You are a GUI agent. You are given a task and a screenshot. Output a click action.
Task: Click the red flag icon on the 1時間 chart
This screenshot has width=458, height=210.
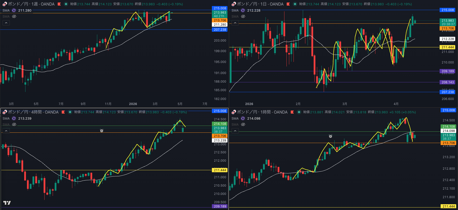tap(292, 112)
